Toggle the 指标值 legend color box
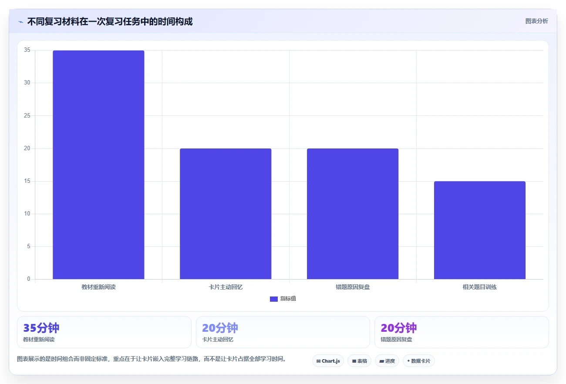Image resolution: width=566 pixels, height=384 pixels. 273,299
